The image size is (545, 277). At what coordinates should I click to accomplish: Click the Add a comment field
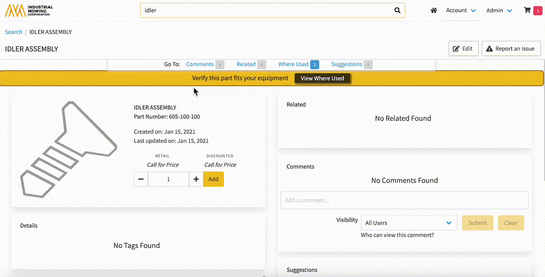[x=404, y=200]
